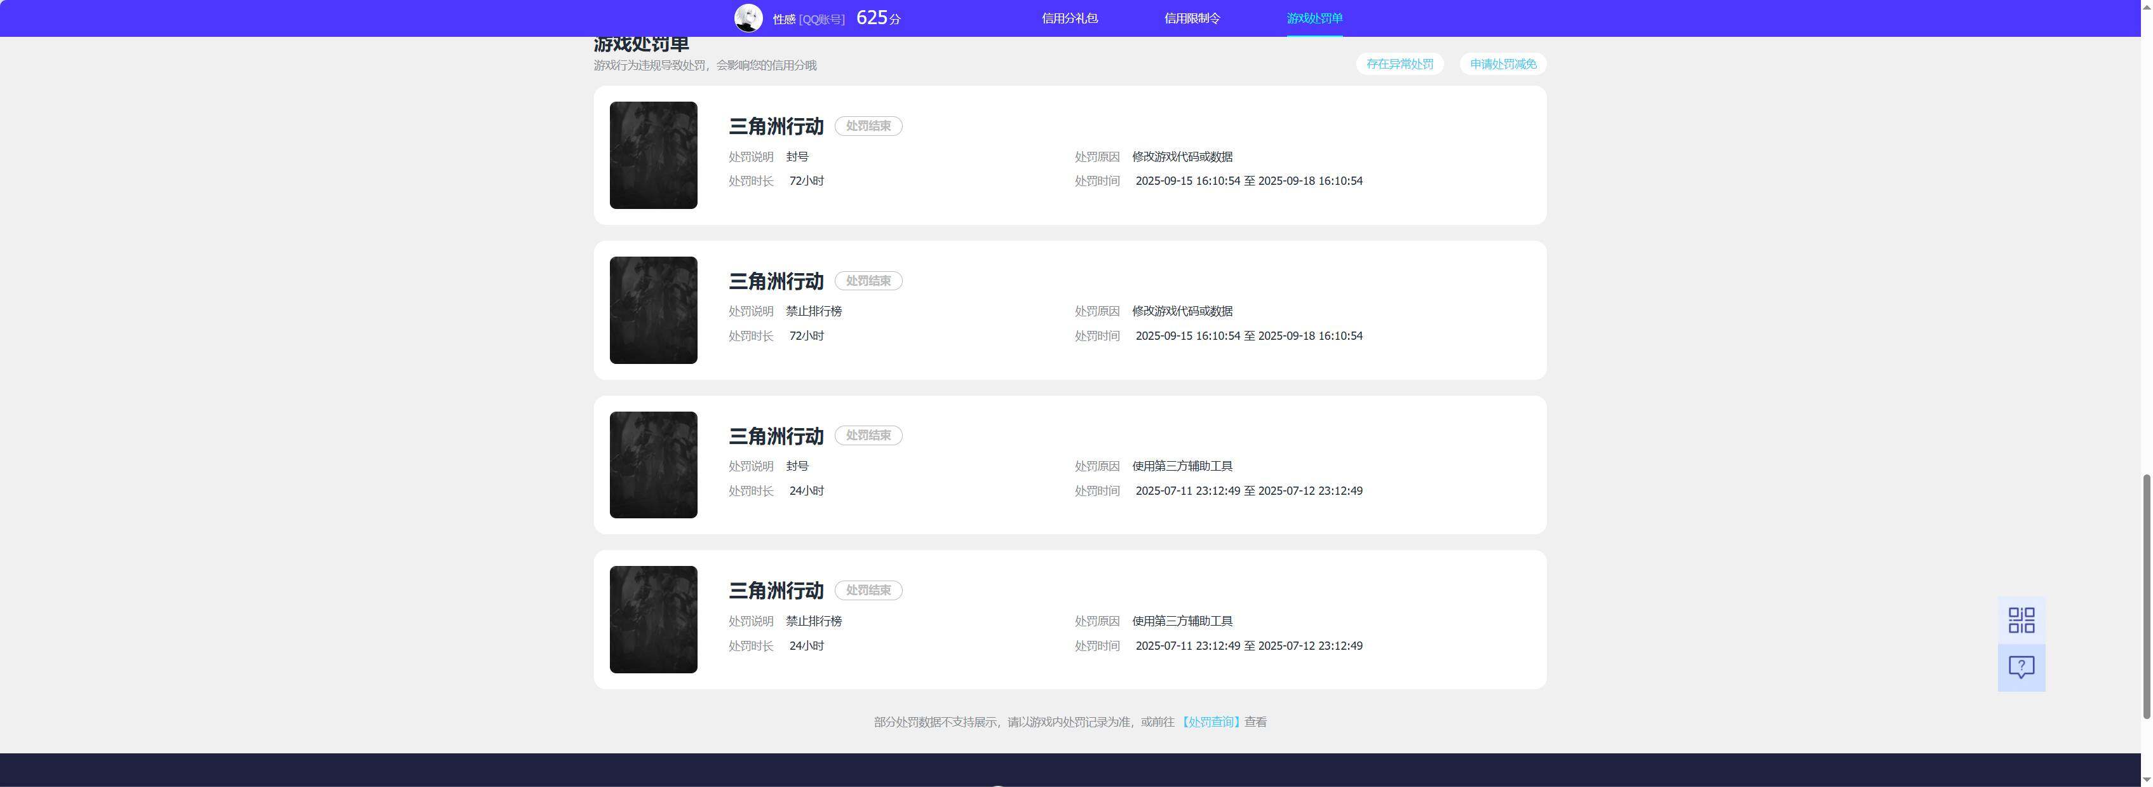The image size is (2153, 787).
Task: Click 三角洲行动 title of 72小时 封号 card
Action: coord(776,126)
